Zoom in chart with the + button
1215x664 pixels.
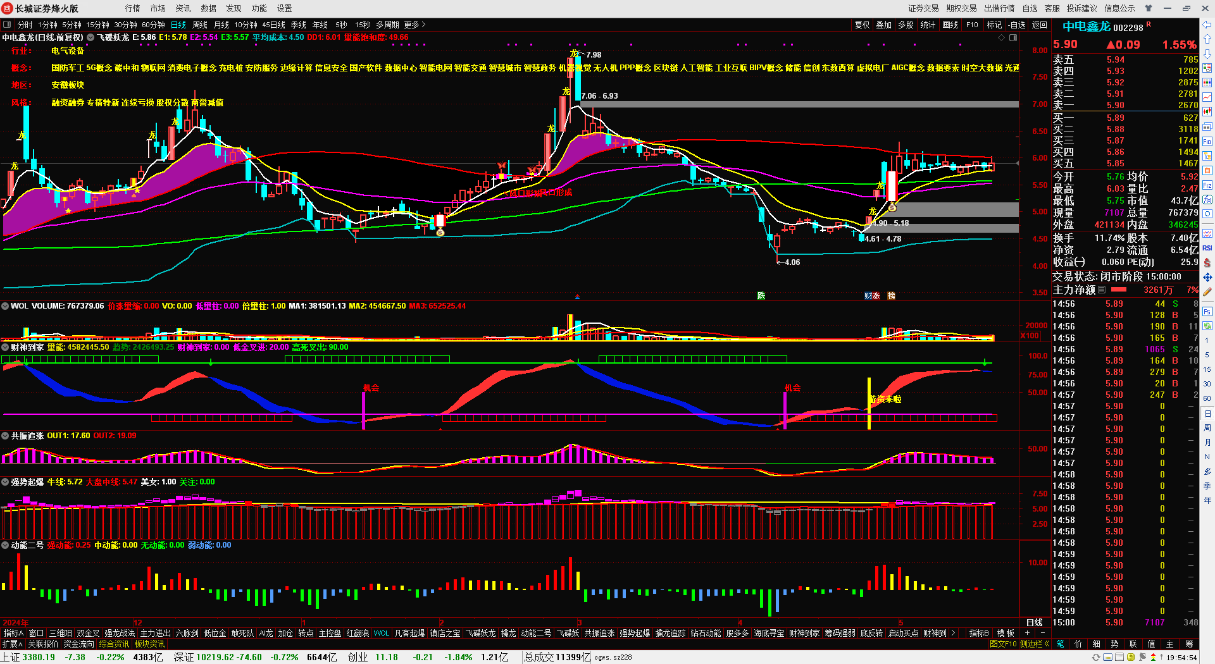pos(1027,633)
